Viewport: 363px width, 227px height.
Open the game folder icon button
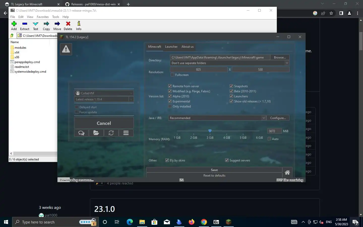[x=96, y=133]
